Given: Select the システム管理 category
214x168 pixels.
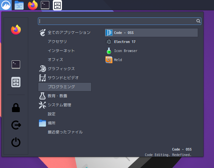Looking at the screenshot, I should [65, 105].
